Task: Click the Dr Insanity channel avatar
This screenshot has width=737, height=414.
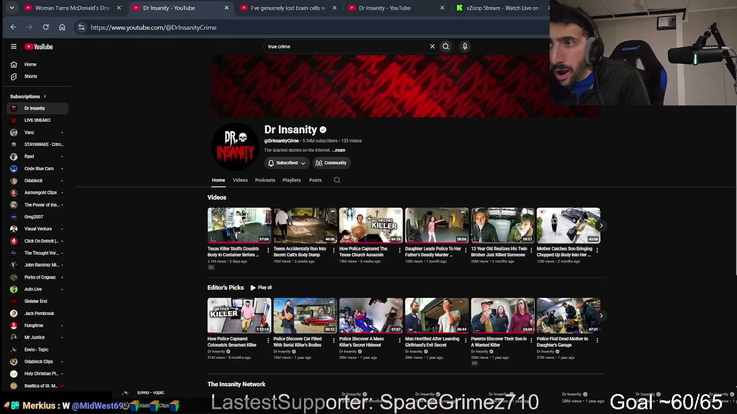Action: 235,147
